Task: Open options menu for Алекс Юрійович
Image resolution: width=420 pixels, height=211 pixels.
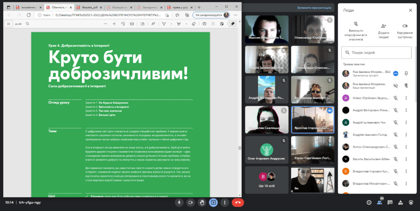Action: pyautogui.click(x=406, y=98)
